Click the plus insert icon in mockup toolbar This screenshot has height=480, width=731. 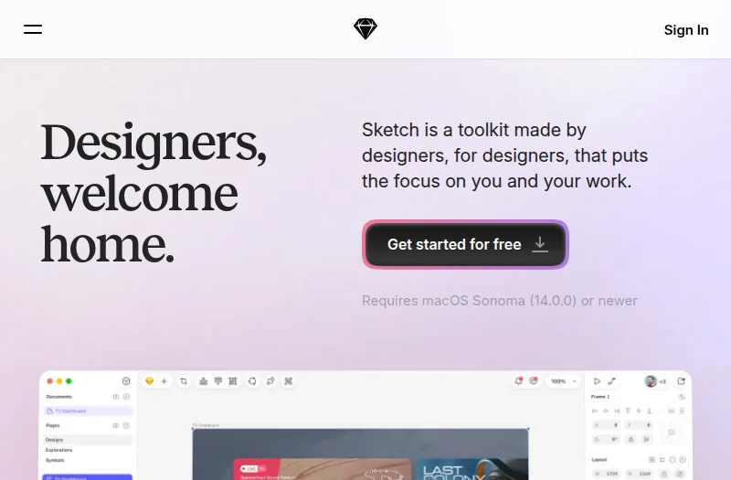164,381
